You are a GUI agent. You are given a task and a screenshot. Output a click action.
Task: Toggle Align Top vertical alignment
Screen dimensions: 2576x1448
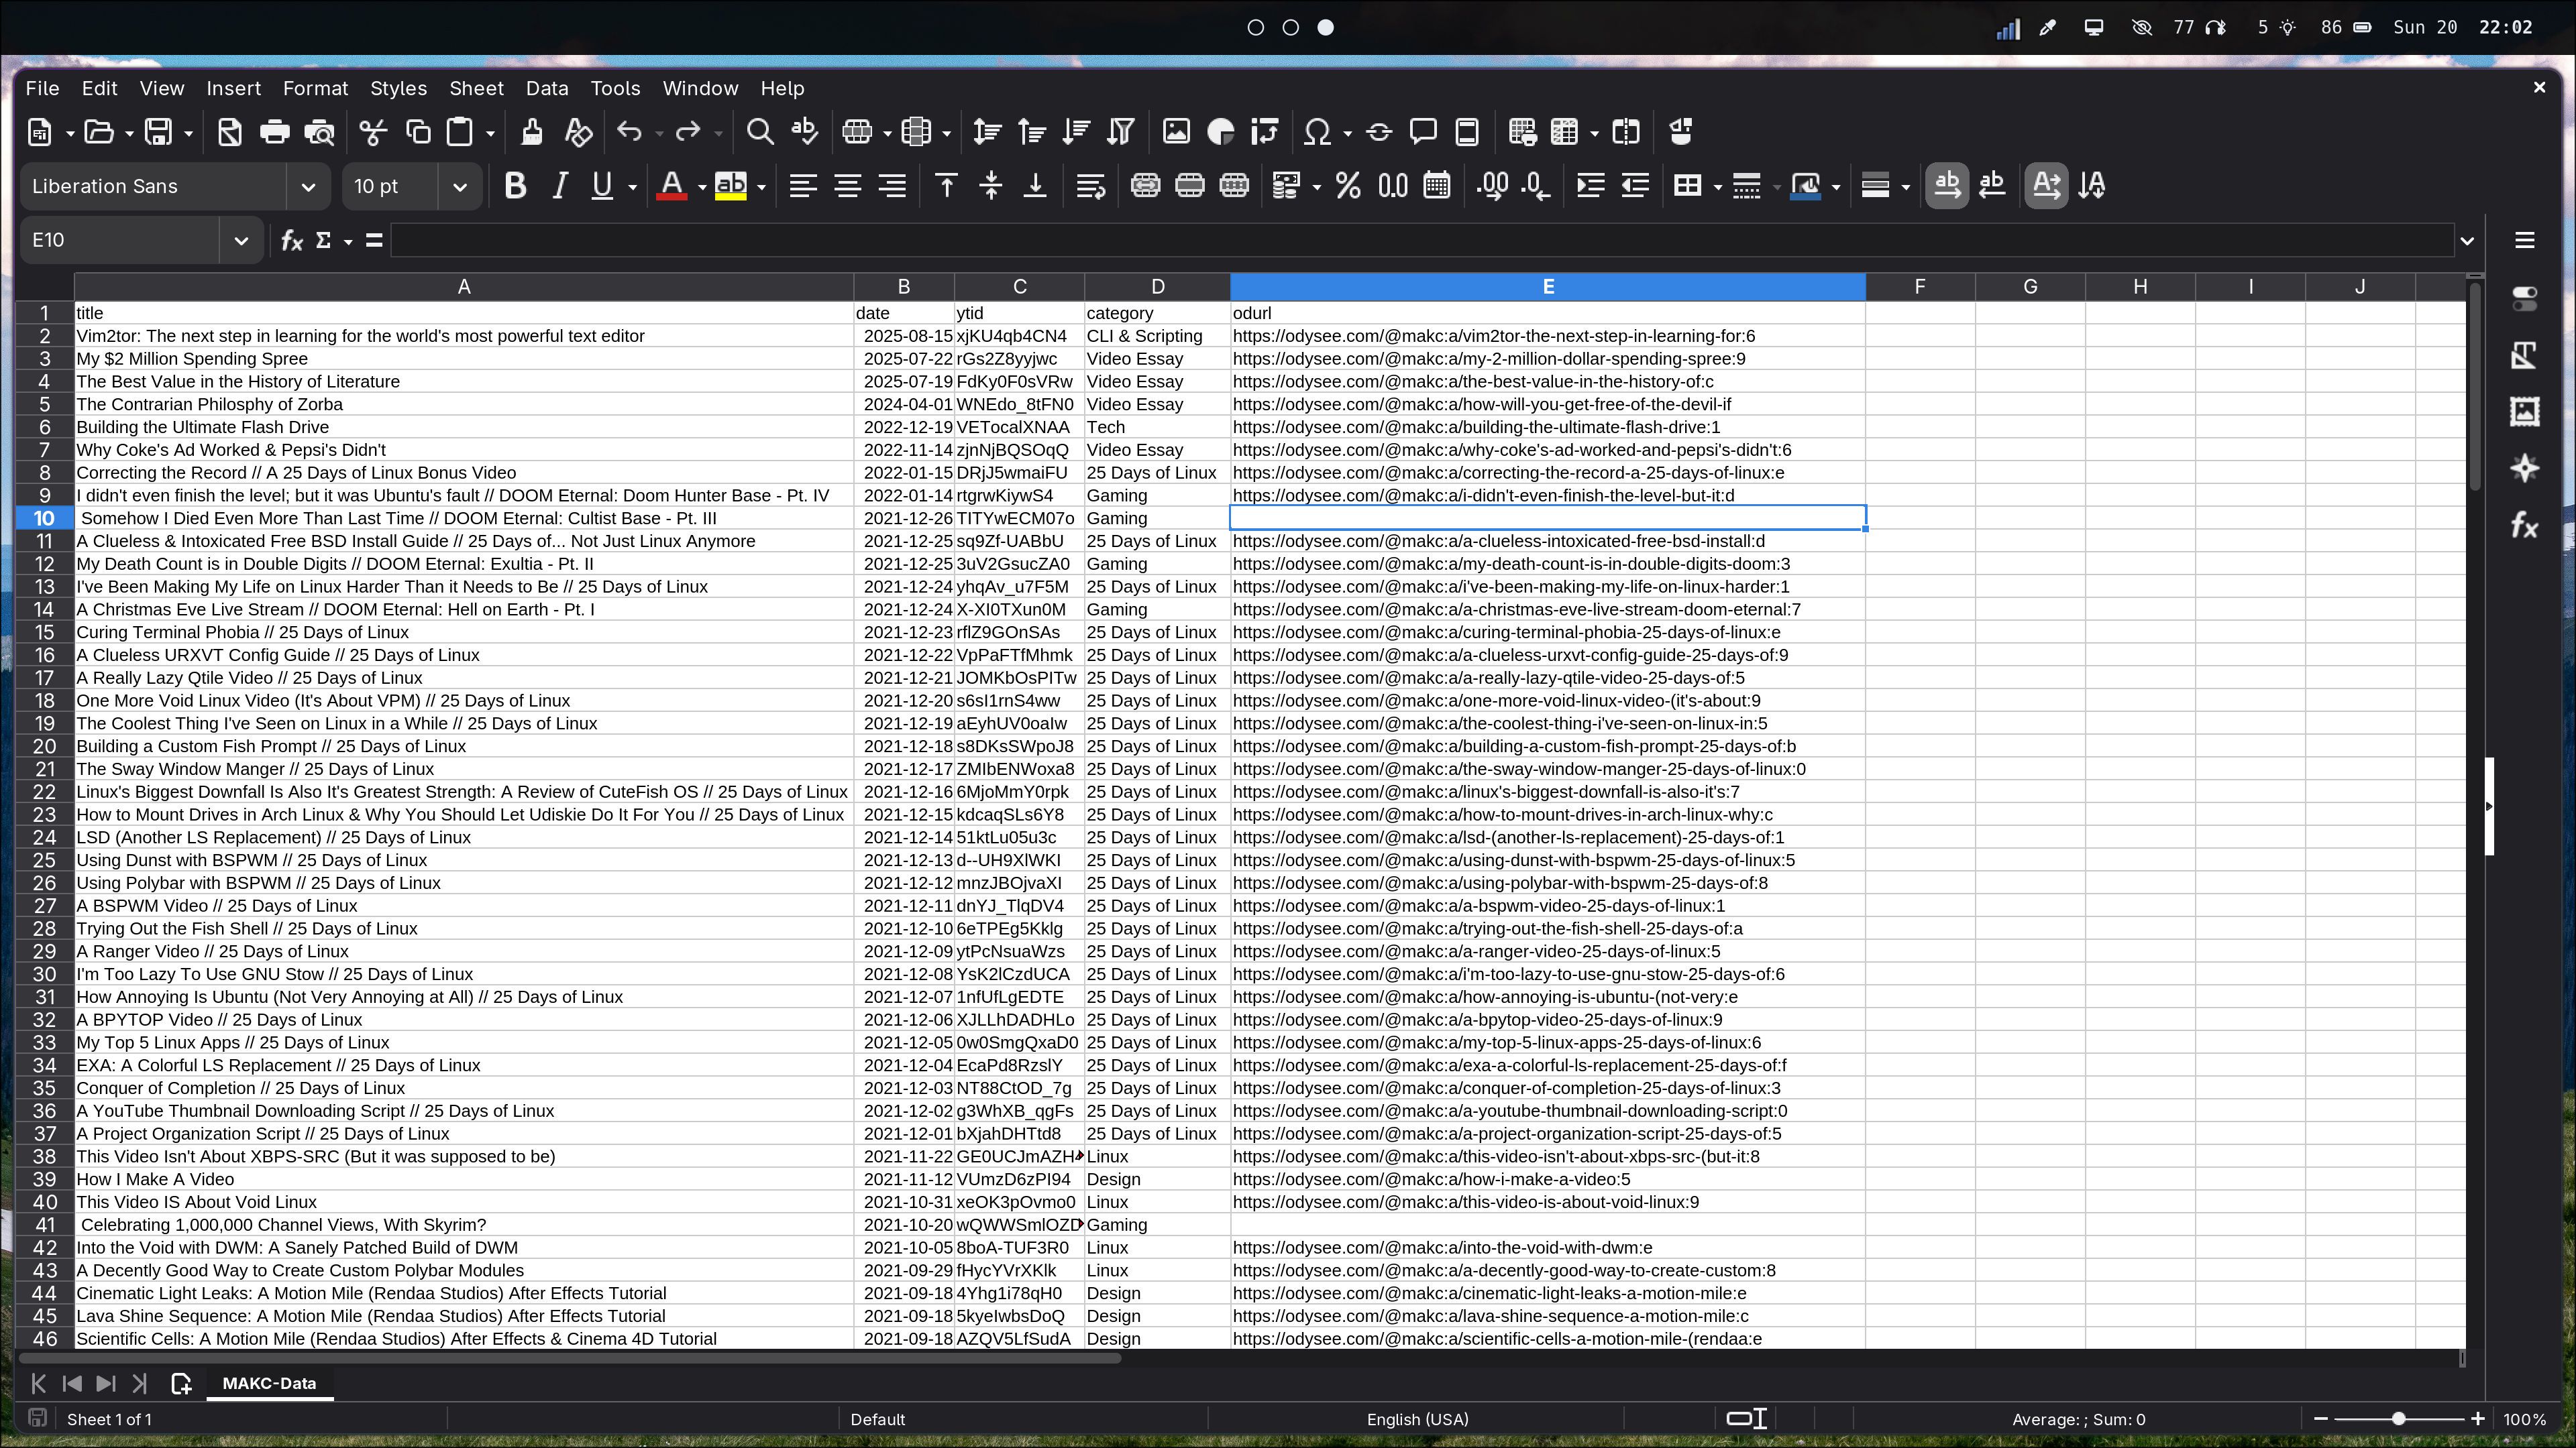click(x=946, y=186)
